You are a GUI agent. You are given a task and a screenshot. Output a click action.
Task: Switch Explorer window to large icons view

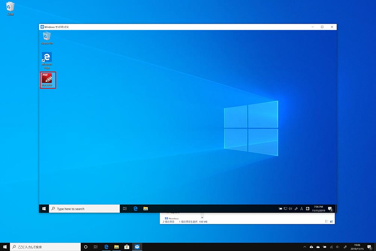point(332,222)
